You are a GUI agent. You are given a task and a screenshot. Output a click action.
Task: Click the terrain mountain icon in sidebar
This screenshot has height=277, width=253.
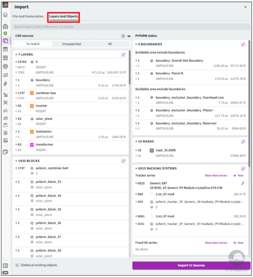tap(6, 111)
